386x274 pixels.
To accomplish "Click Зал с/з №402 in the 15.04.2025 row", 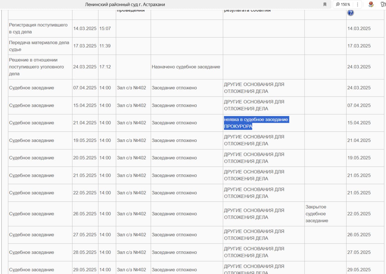I will click(x=131, y=105).
